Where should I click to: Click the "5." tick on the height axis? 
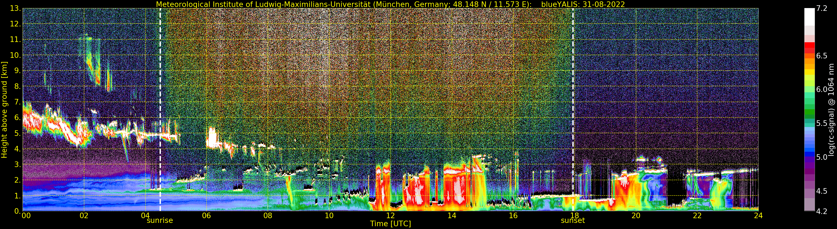17,133
